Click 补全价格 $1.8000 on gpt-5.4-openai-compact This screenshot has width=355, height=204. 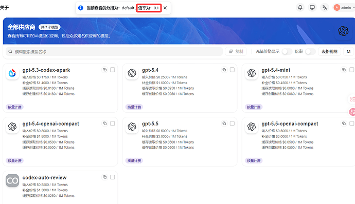click(x=45, y=136)
